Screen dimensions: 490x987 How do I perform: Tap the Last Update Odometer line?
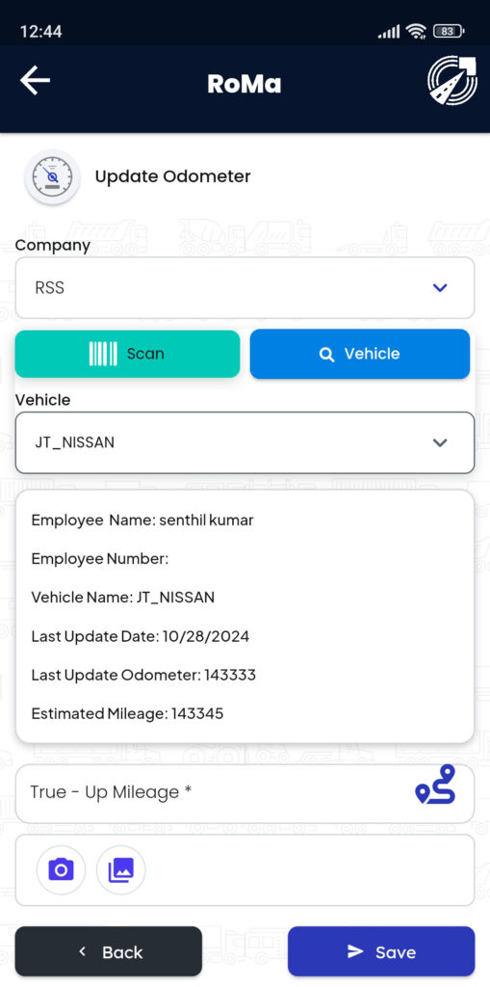point(143,676)
